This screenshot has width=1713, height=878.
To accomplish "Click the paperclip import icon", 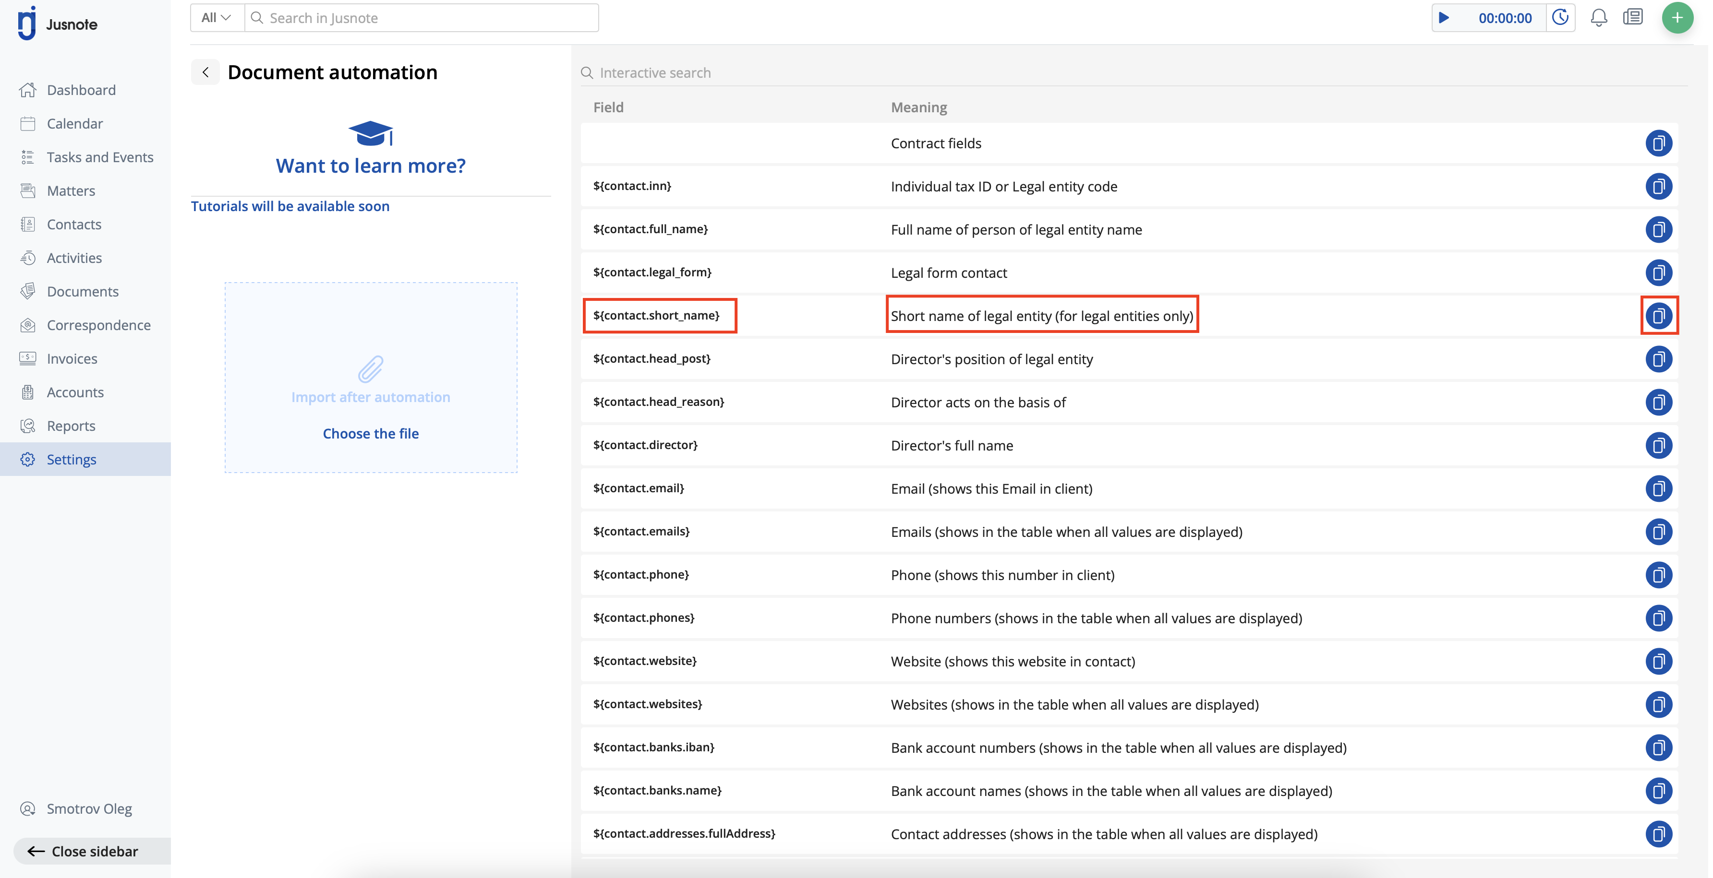I will pos(370,369).
